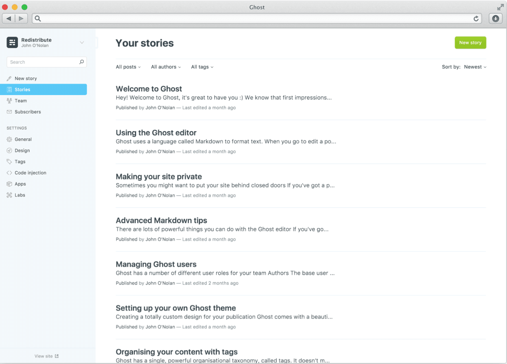
Task: Open the All tags filter dropdown
Action: pos(202,67)
